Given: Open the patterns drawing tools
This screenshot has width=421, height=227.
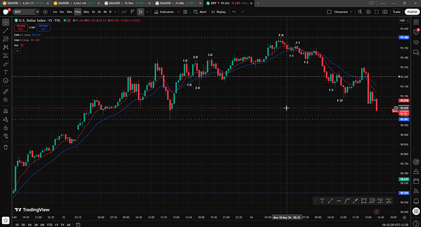Looking at the screenshot, I should (x=5, y=47).
